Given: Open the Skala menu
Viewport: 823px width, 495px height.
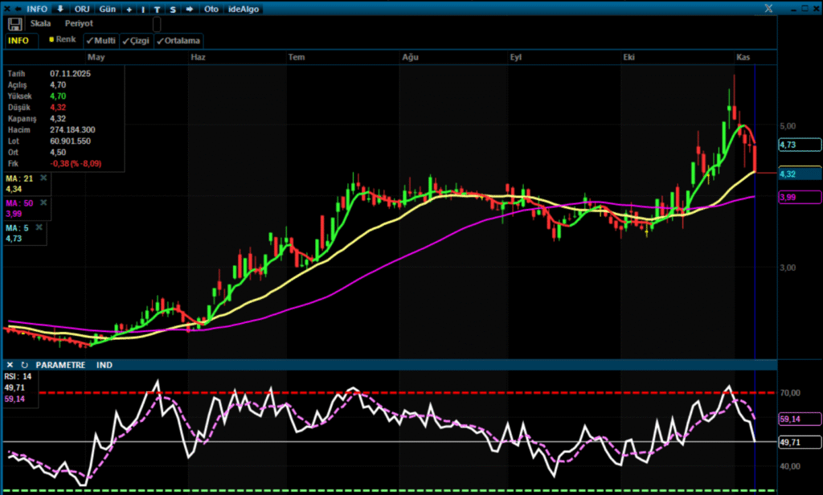Looking at the screenshot, I should pos(40,24).
